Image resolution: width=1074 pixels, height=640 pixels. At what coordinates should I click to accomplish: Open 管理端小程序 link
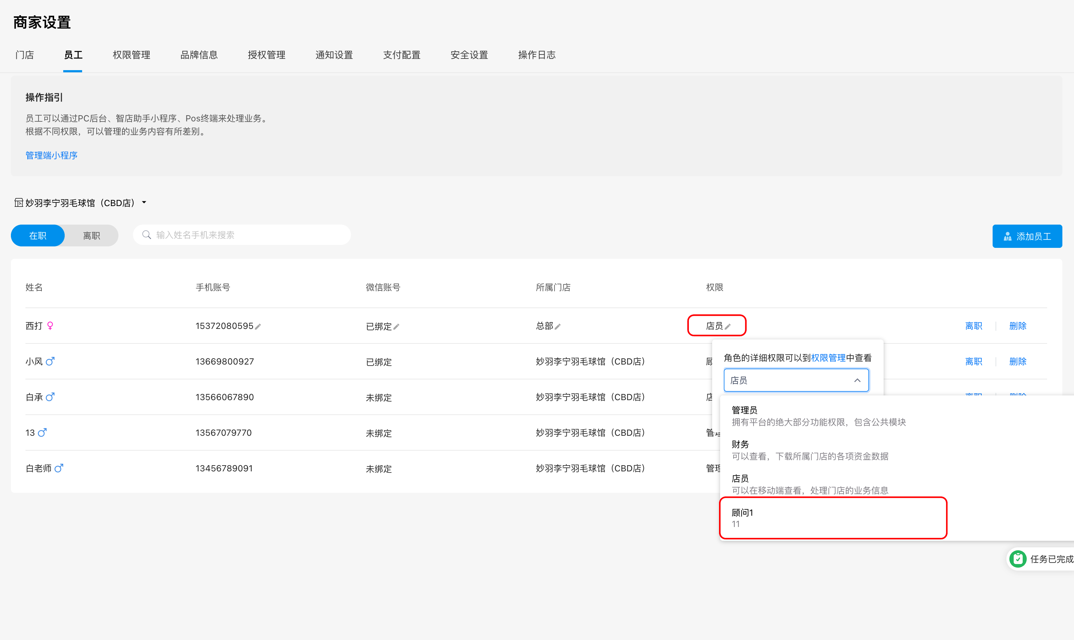point(51,155)
